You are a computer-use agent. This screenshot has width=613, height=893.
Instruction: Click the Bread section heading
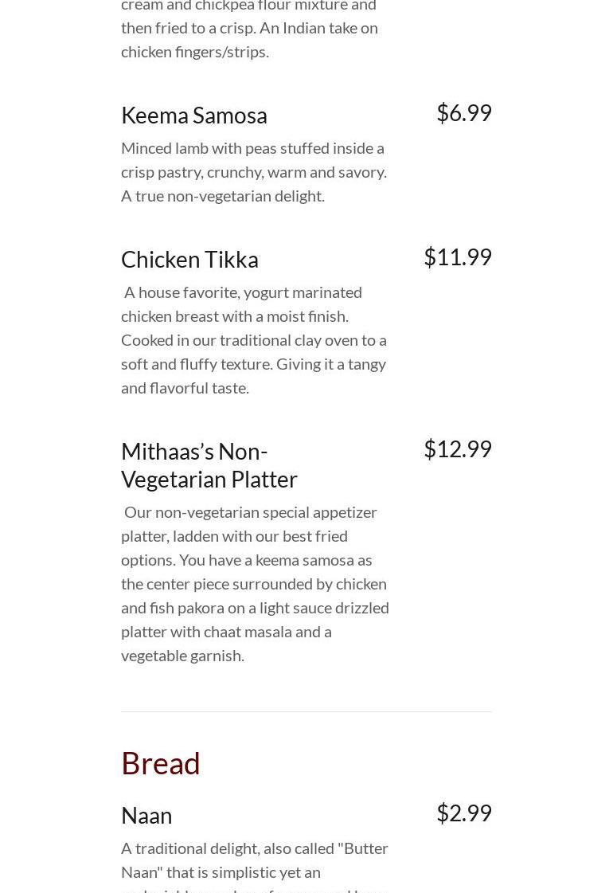tap(161, 762)
